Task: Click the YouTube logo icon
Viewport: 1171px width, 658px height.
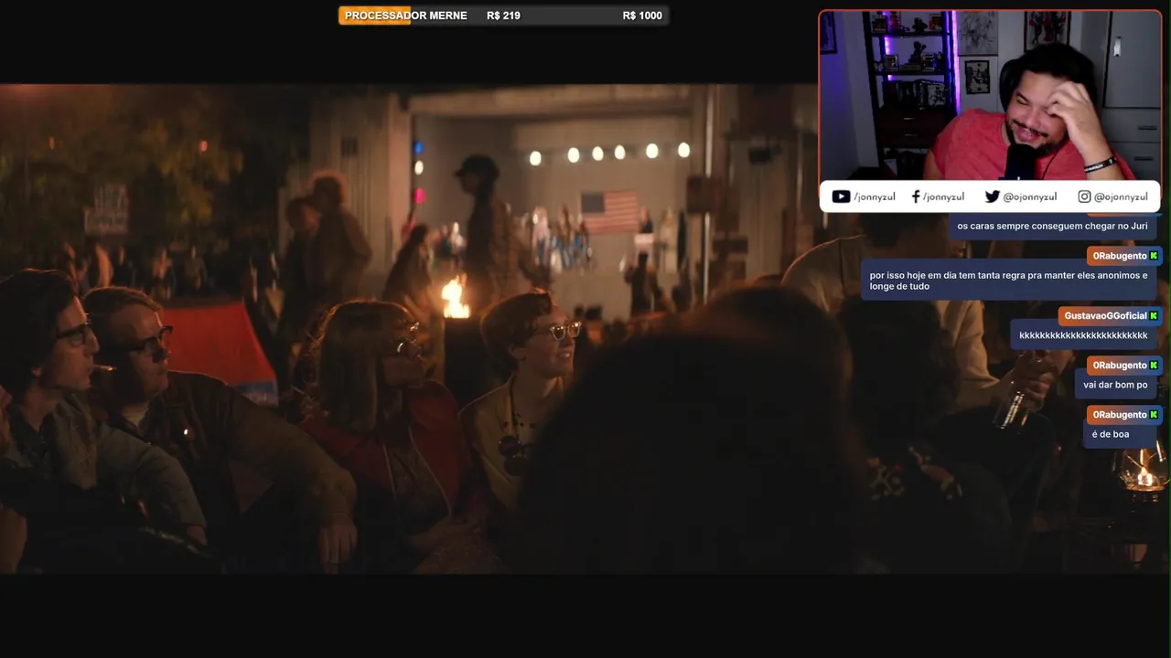Action: 841,196
